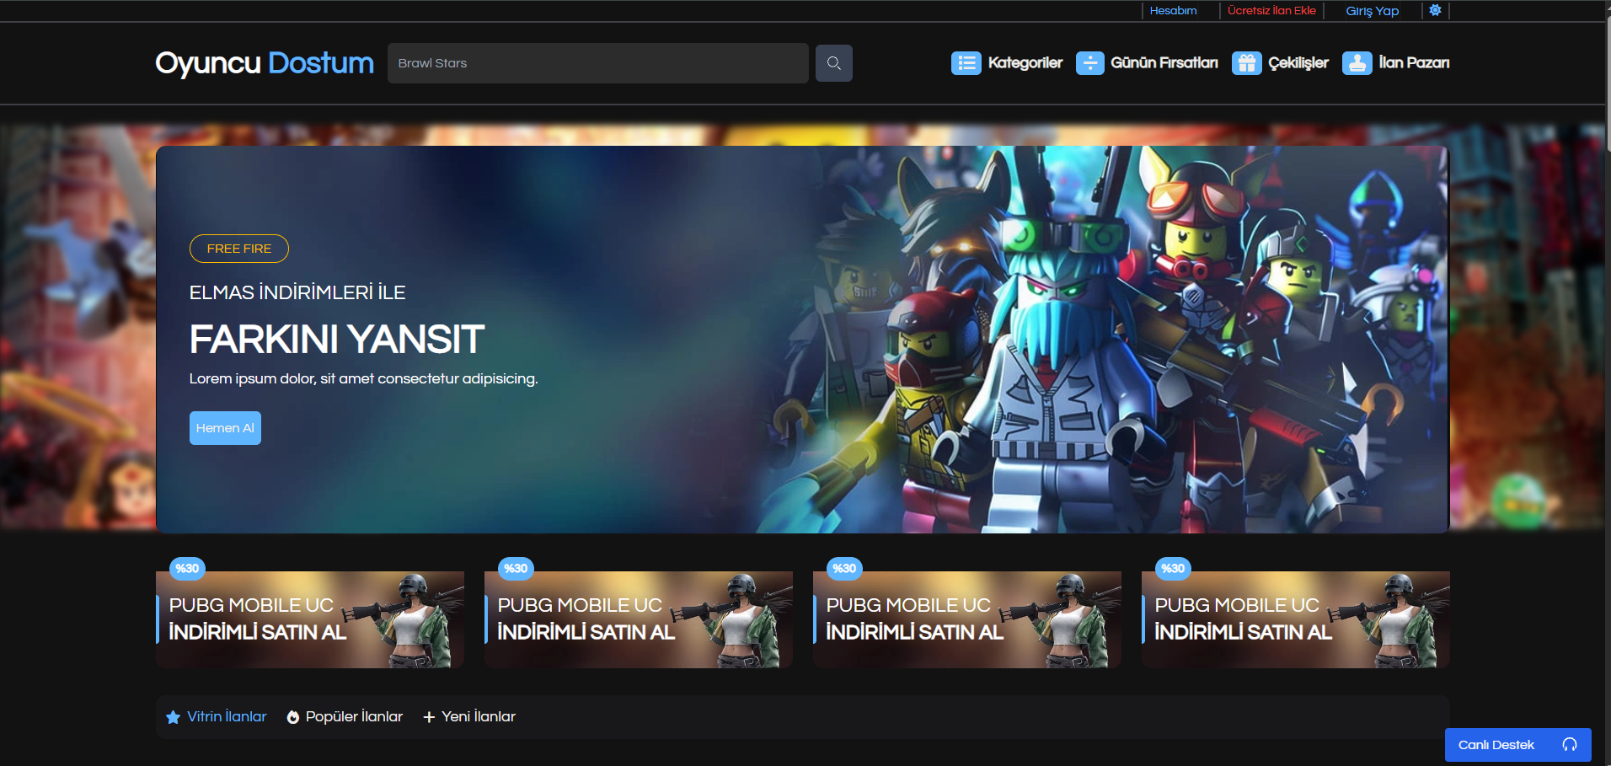Open the theme settings gear icon
The image size is (1611, 766).
pos(1435,10)
